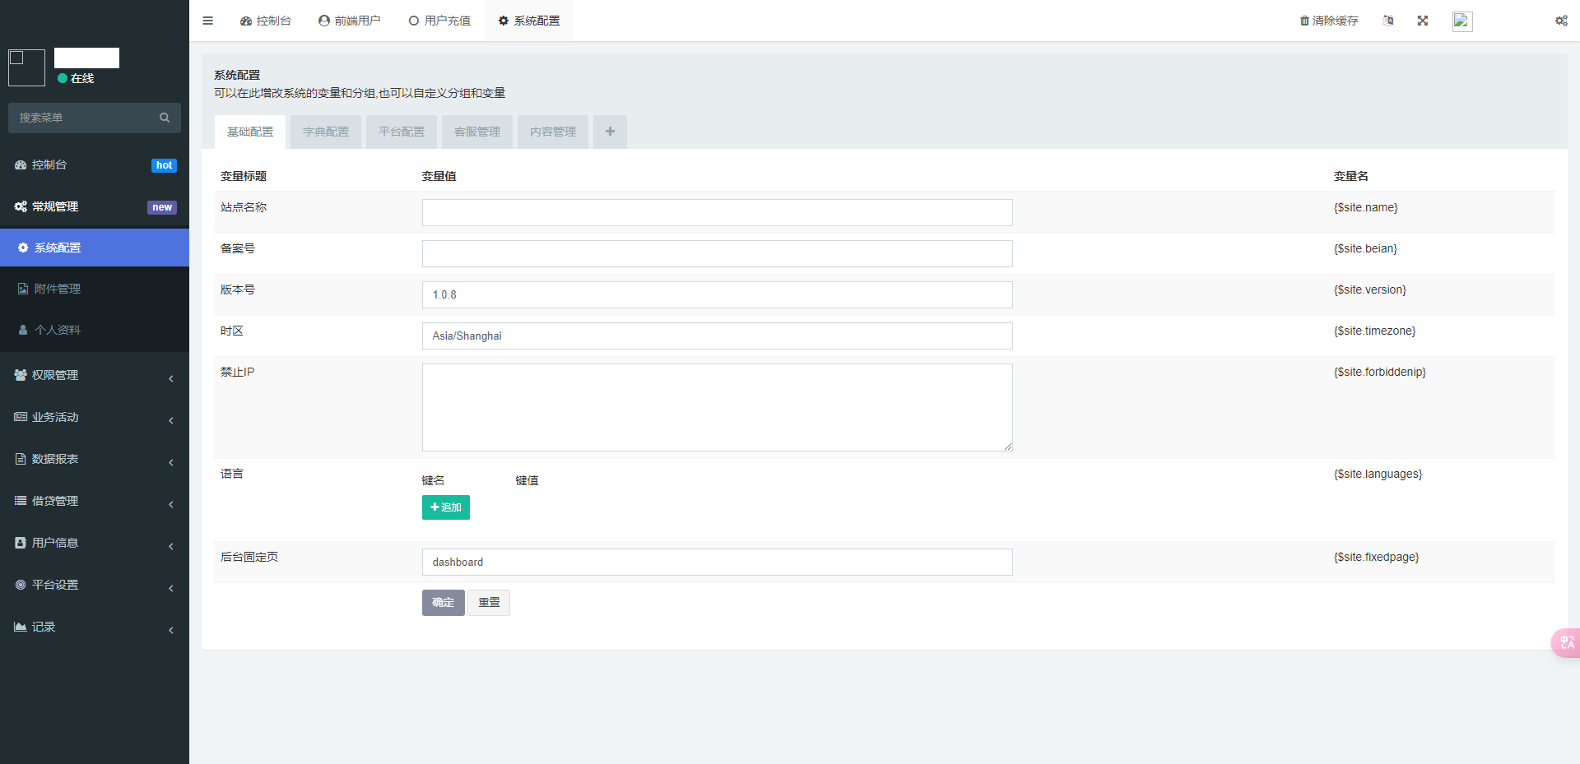Click the fullscreen expand icon
The height and width of the screenshot is (764, 1580).
tap(1422, 21)
